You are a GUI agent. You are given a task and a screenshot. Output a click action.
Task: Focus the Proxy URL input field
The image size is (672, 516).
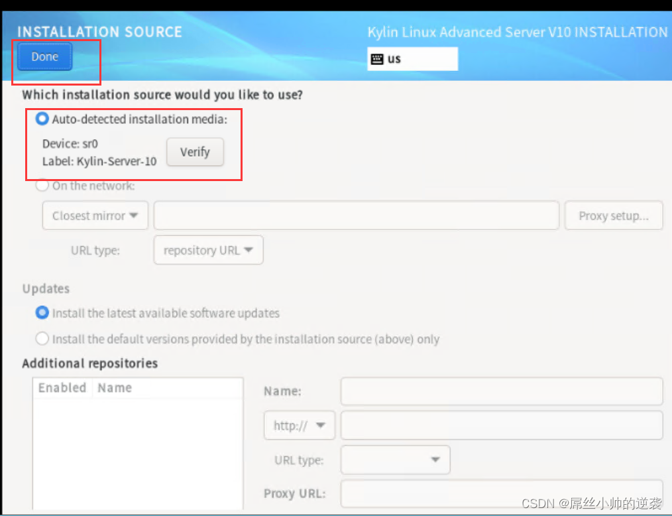click(502, 493)
